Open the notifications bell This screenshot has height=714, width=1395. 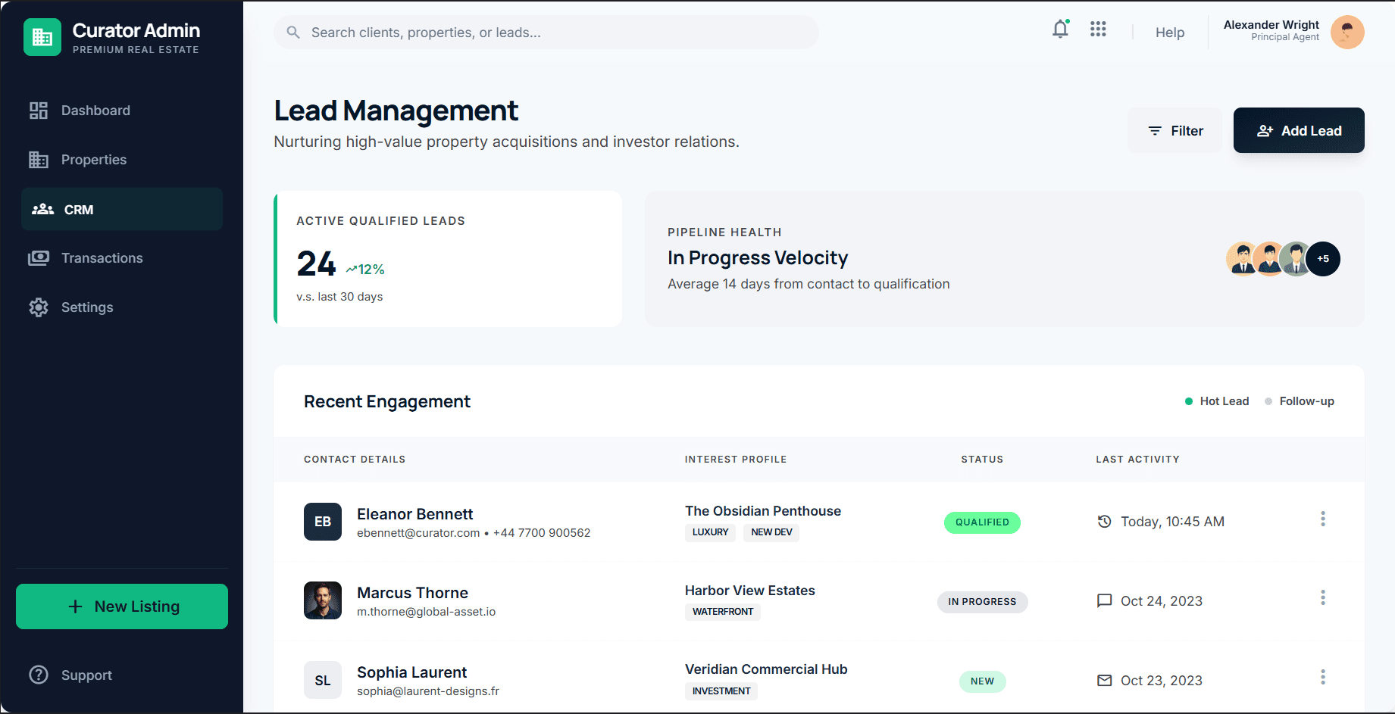tap(1060, 28)
